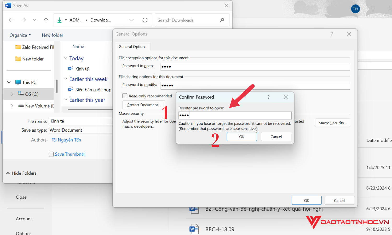Tick the Read-only recommended checkbox

coord(125,96)
